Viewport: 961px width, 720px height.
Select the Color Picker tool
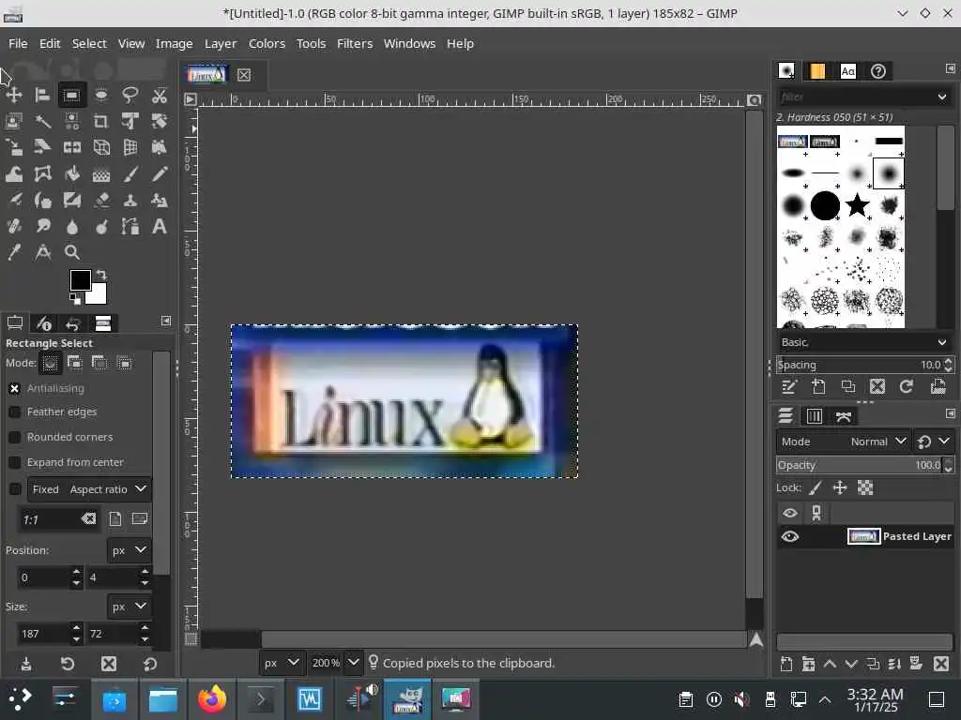pyautogui.click(x=13, y=252)
